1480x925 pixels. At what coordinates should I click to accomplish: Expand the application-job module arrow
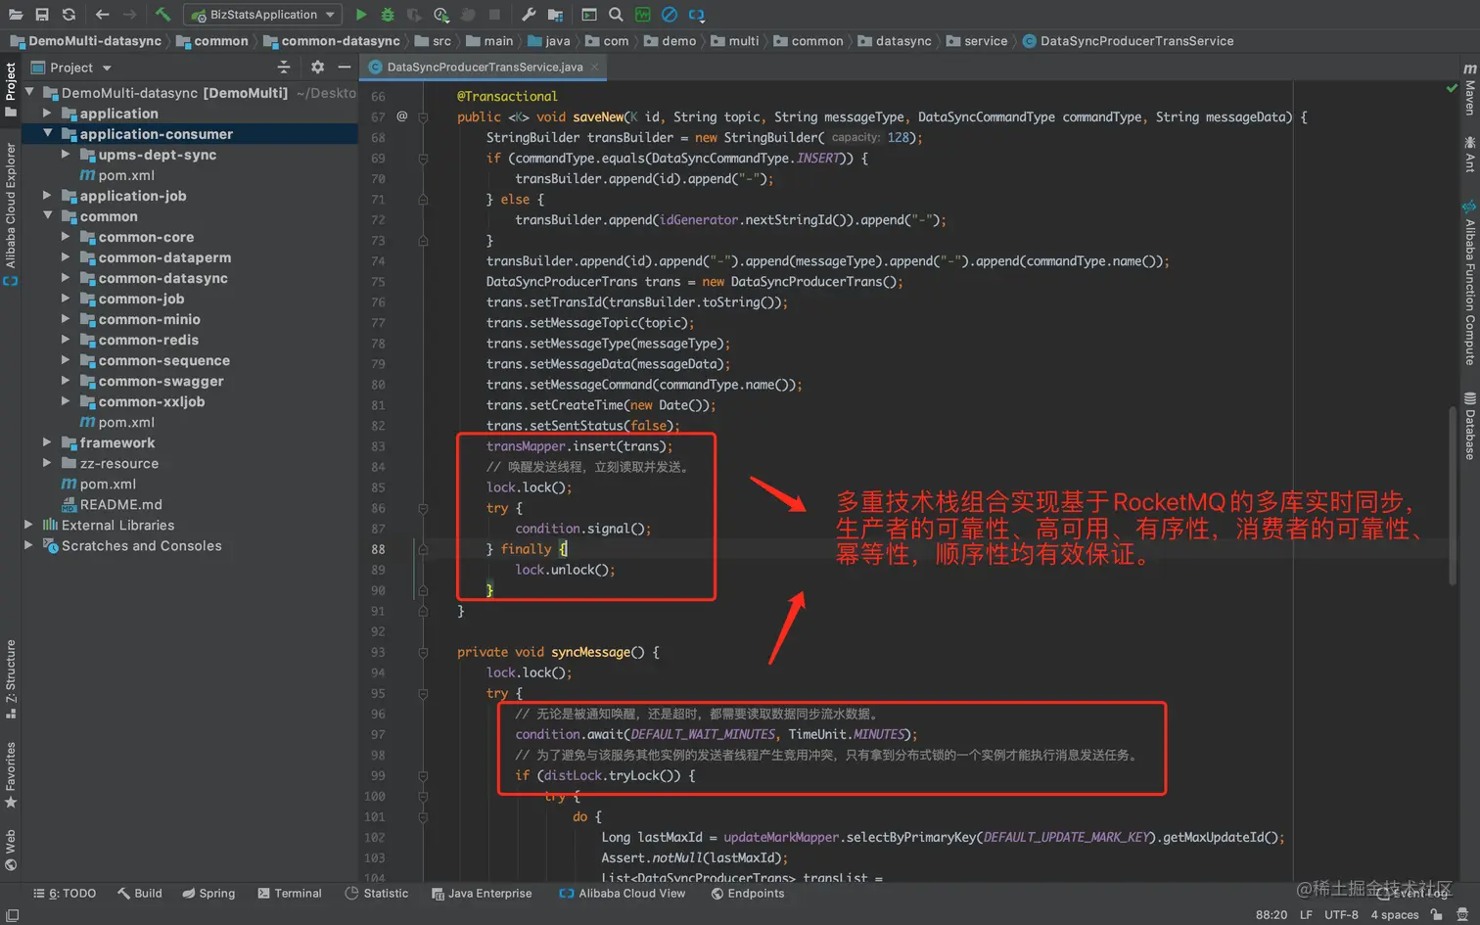coord(47,196)
